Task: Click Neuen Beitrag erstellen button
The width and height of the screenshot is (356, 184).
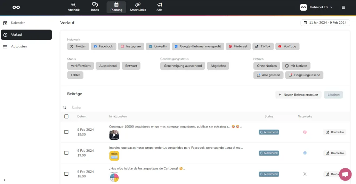Action: [298, 95]
